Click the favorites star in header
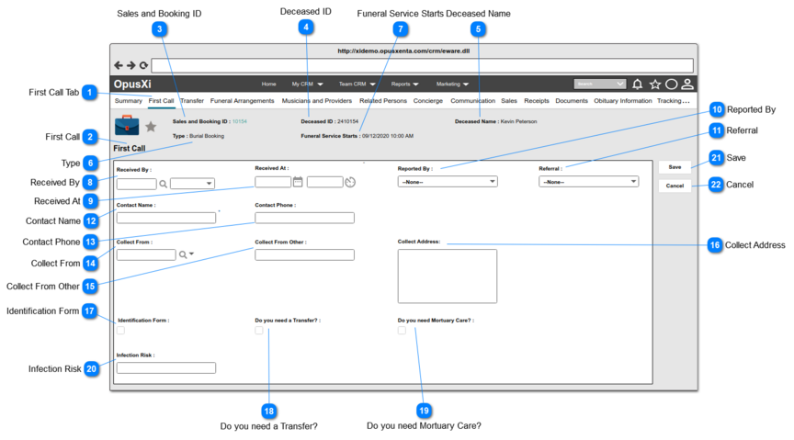 pyautogui.click(x=654, y=85)
